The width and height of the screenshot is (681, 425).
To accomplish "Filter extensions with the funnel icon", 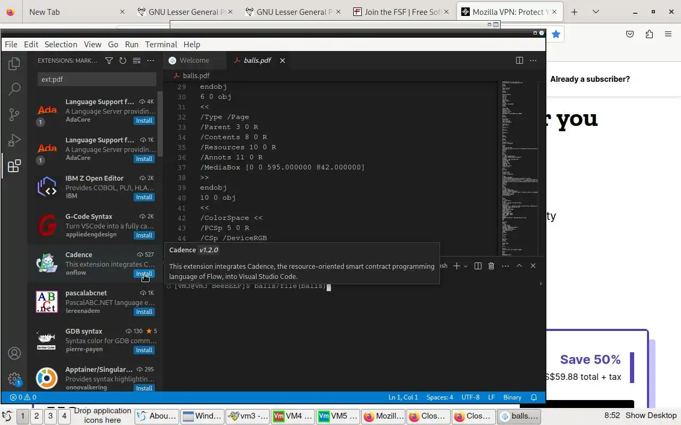I will pyautogui.click(x=109, y=61).
